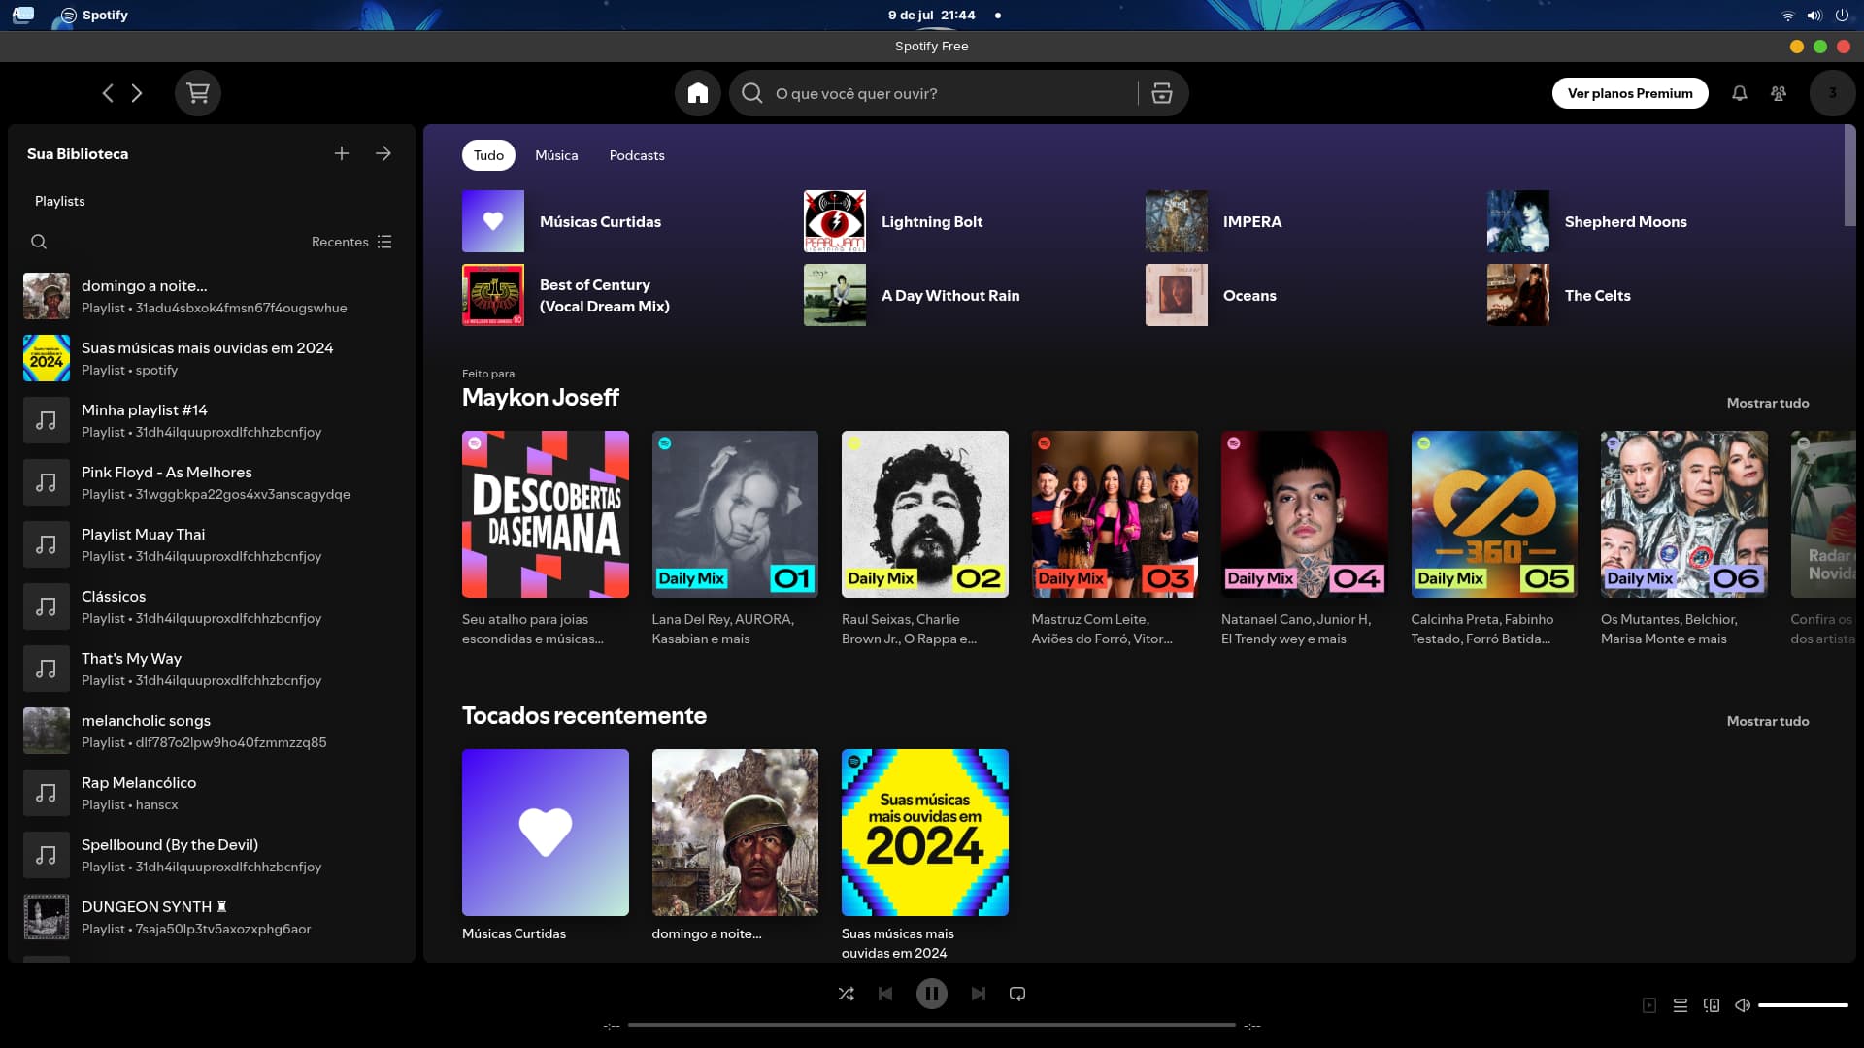The height and width of the screenshot is (1048, 1864).
Task: Seek on the playback progress bar
Action: 932,1025
